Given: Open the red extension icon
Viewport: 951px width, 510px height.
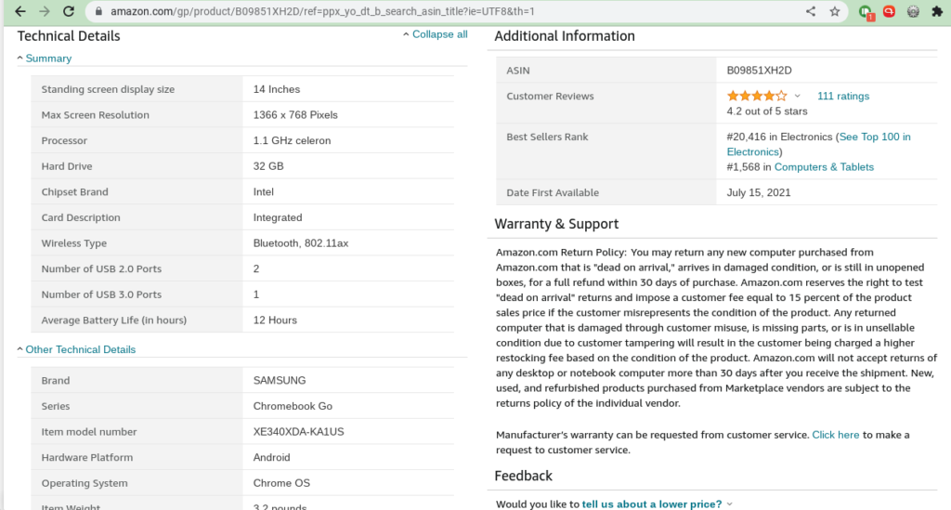Looking at the screenshot, I should [889, 11].
